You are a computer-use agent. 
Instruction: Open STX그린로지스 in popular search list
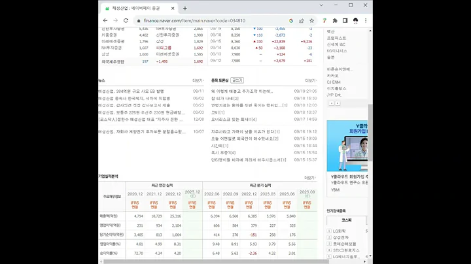(x=346, y=250)
